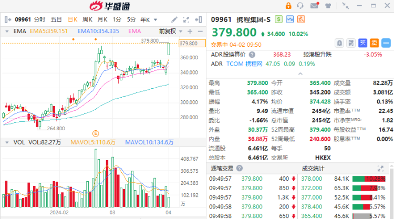
Task: Click the 09961 code in chart toolbar
Action: [23, 19]
